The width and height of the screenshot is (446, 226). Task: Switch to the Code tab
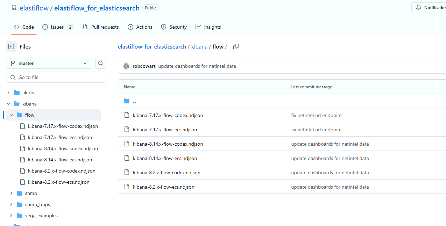[24, 27]
